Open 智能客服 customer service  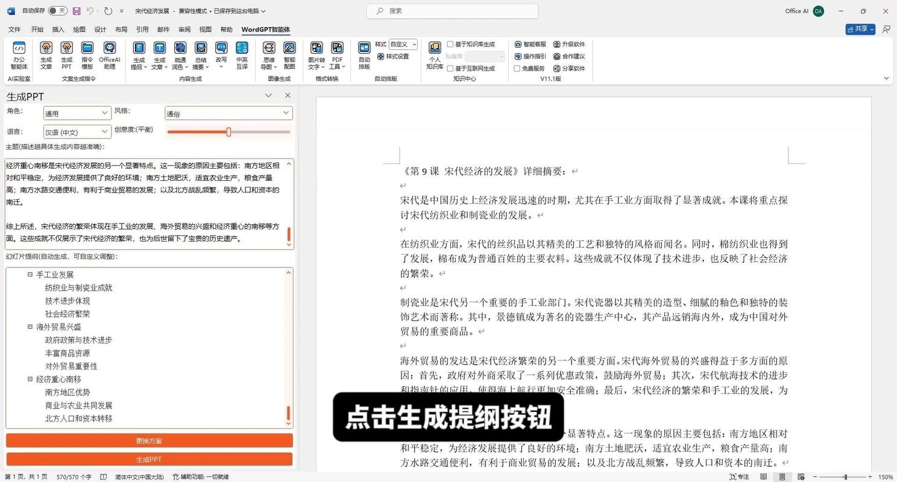pyautogui.click(x=530, y=44)
